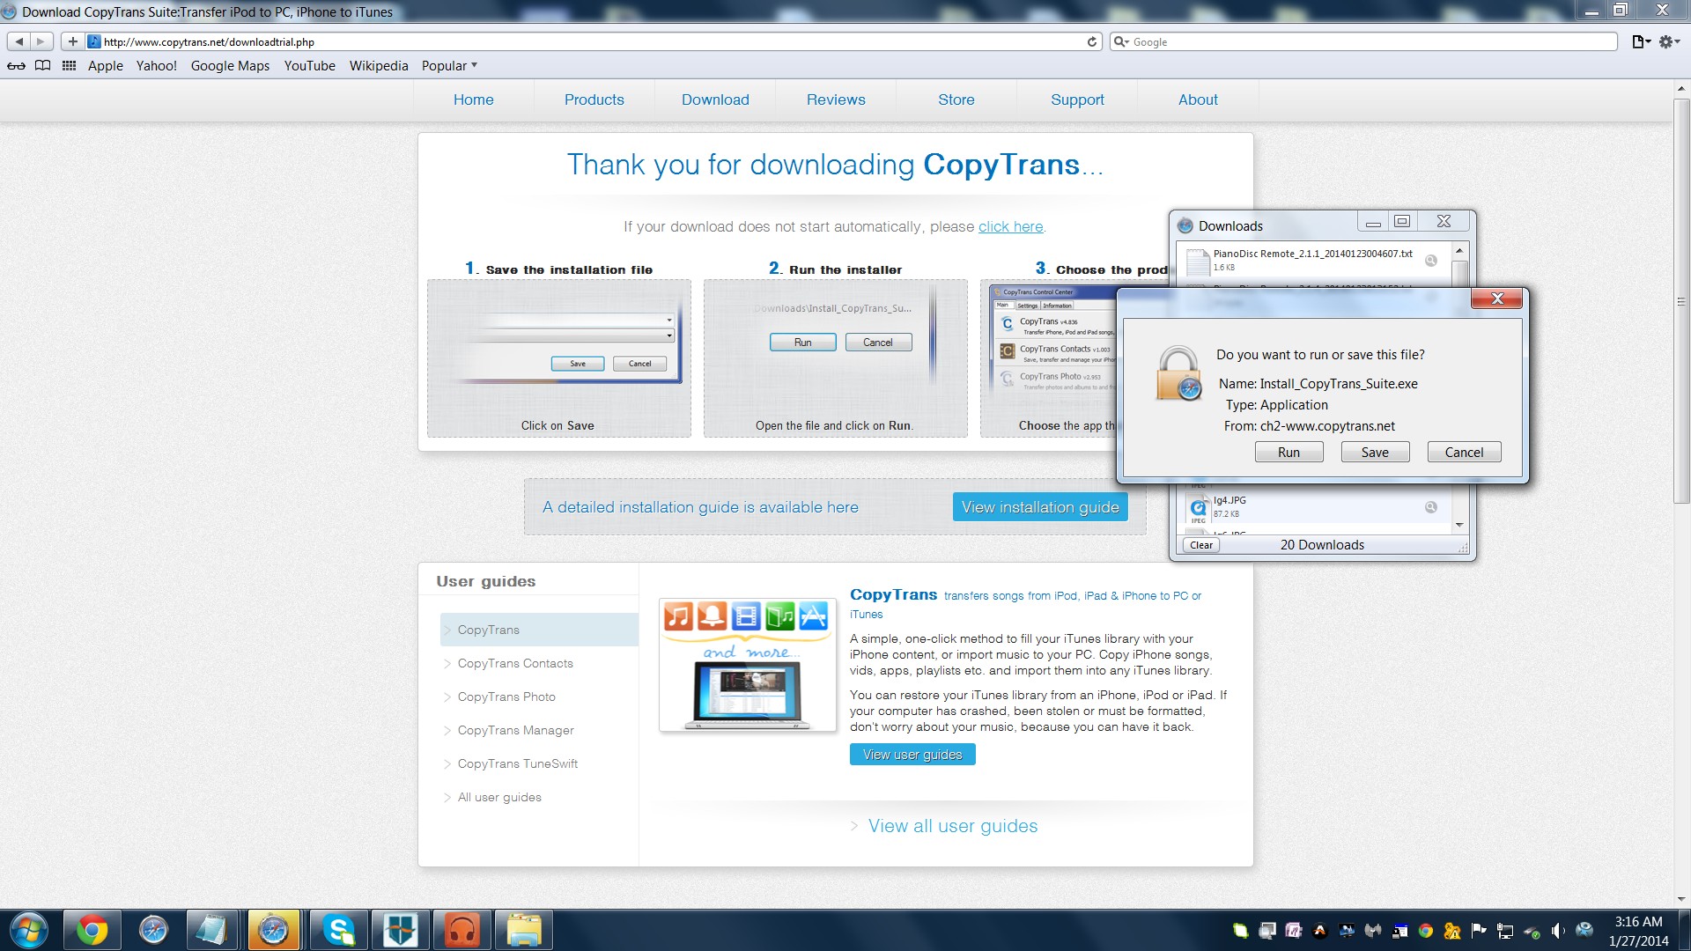Open the Apple bookmark

pyautogui.click(x=105, y=66)
